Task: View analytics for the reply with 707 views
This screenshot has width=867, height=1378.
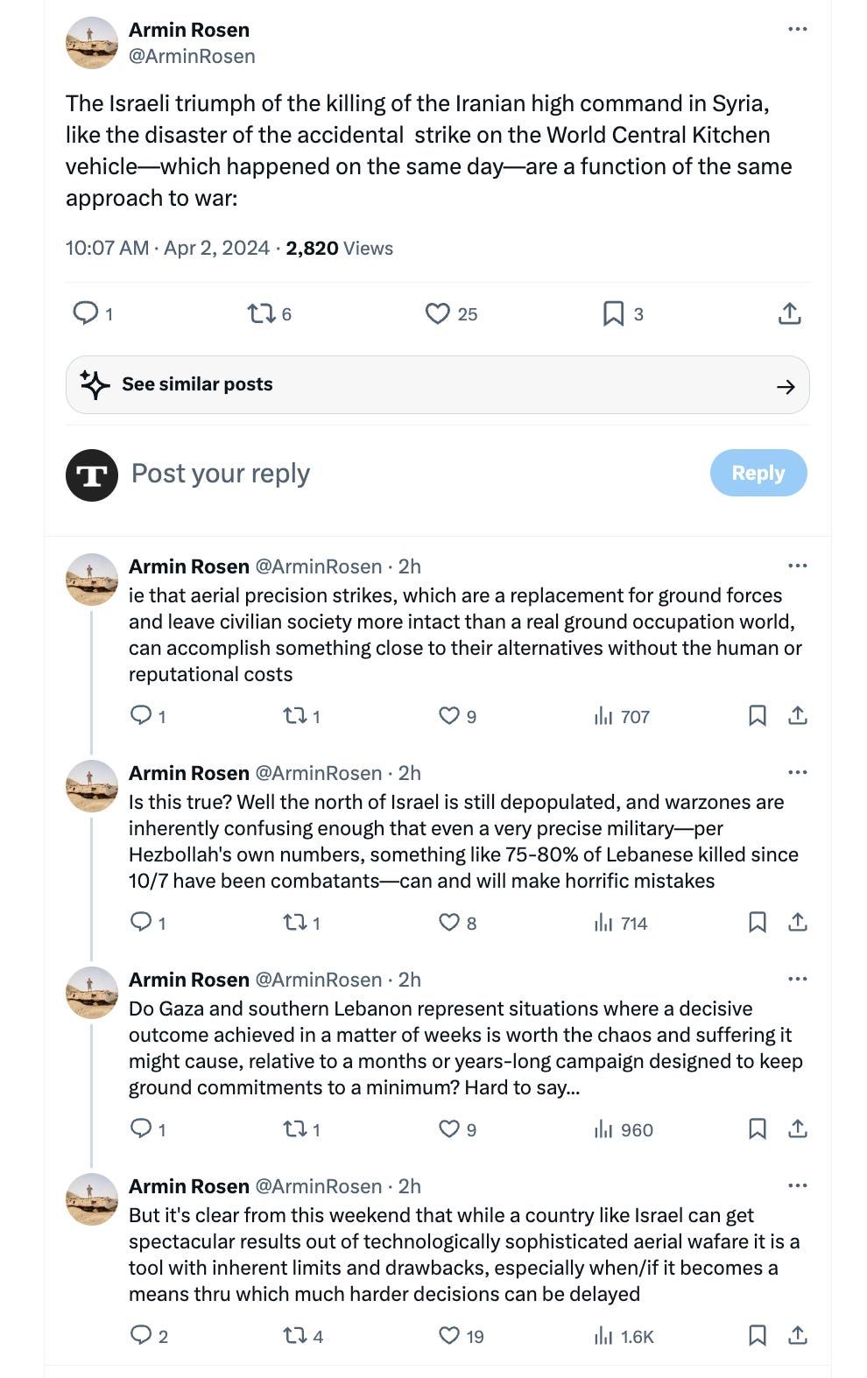Action: [622, 716]
